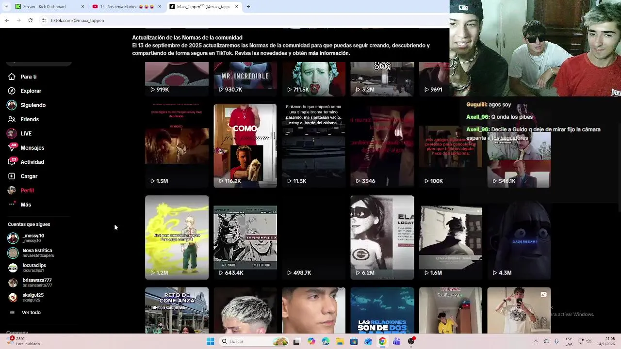Open the video with 711.5K views

(313, 79)
